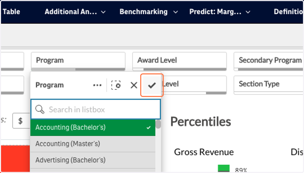Expand Predict: Marg... menu

click(220, 12)
